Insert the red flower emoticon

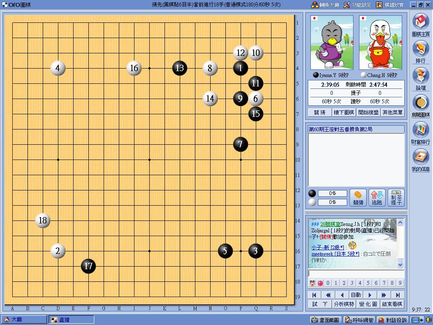tap(320, 283)
